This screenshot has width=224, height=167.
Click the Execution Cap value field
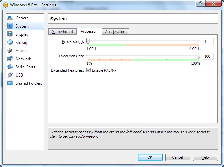click(x=208, y=56)
